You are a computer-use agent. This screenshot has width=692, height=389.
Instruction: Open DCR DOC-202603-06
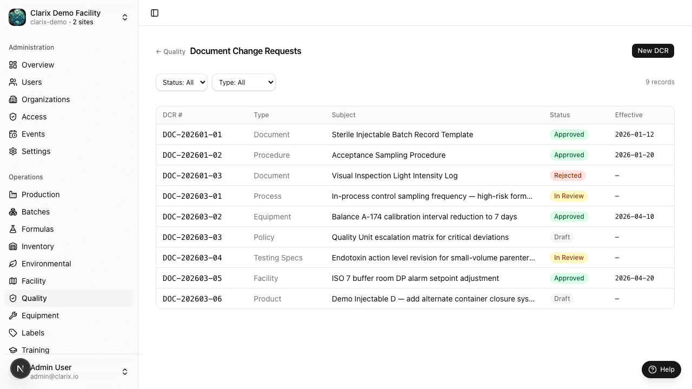pyautogui.click(x=192, y=299)
